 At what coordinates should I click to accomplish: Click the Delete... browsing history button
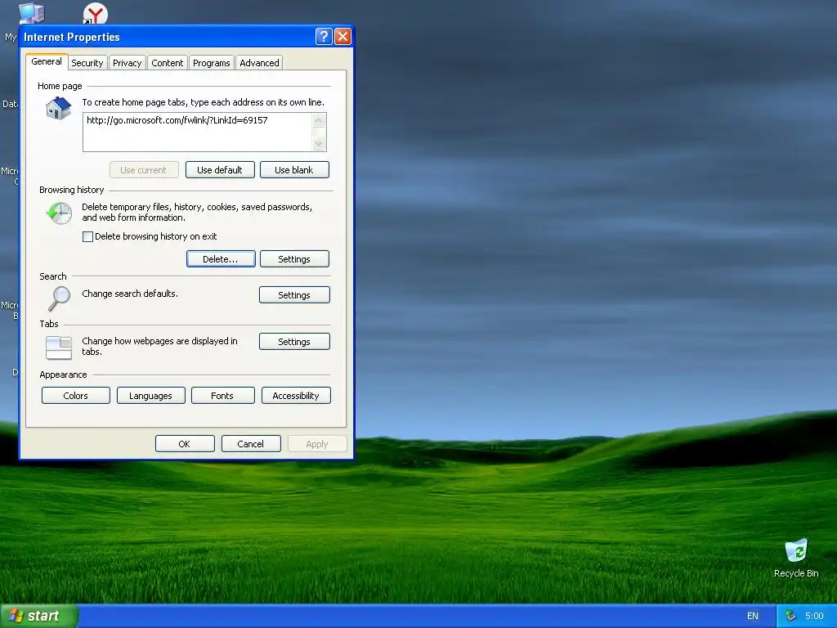(x=221, y=259)
